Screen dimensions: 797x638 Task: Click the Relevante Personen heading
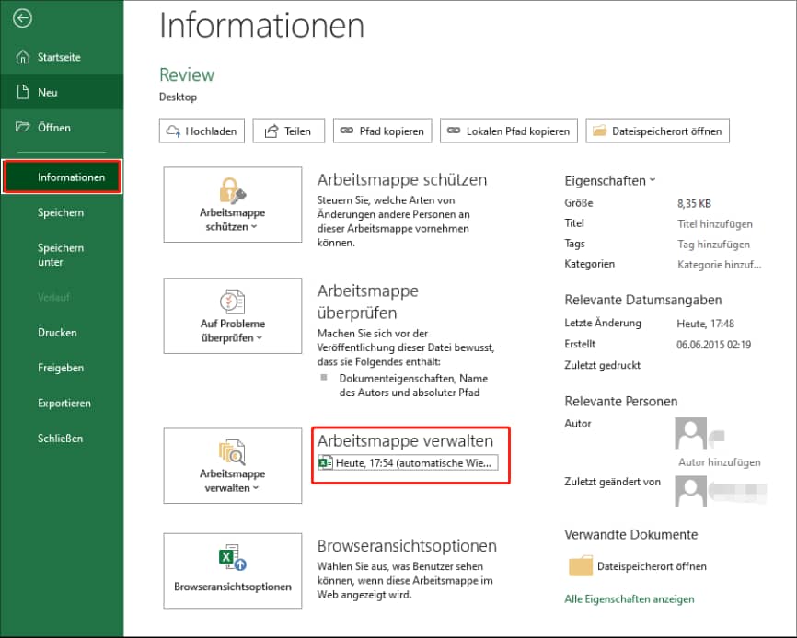tap(620, 401)
